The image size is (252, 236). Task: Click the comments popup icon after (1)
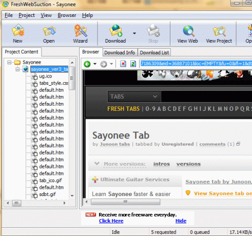pos(238,144)
